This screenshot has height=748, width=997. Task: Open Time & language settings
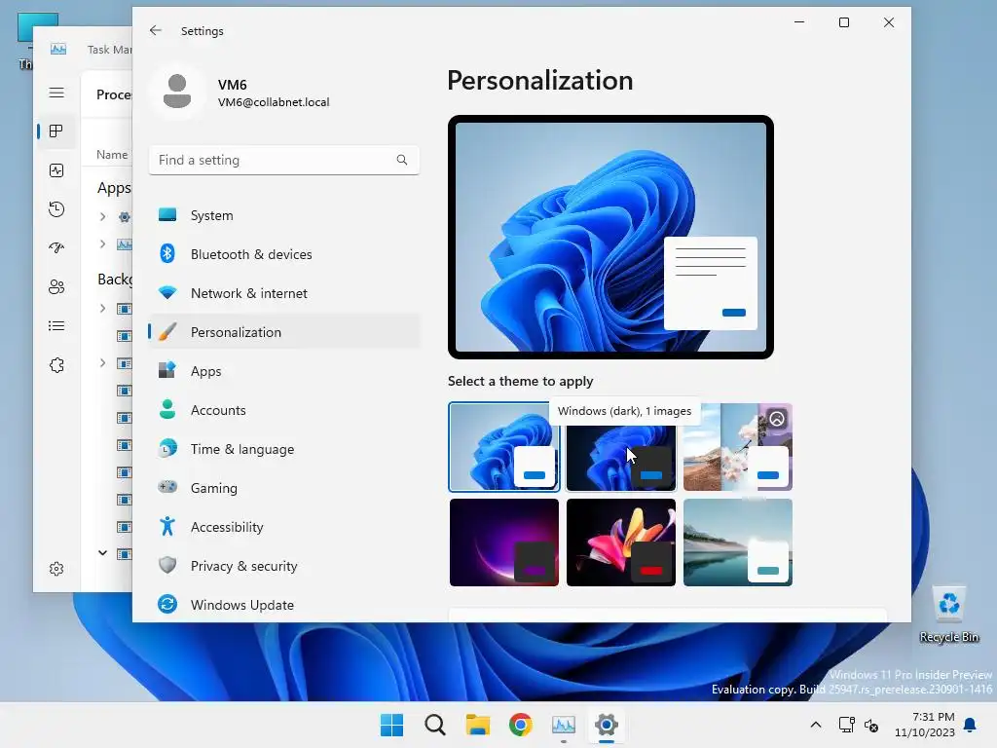tap(284, 449)
